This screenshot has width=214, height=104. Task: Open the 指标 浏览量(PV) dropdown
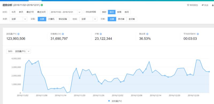[x=18, y=51]
